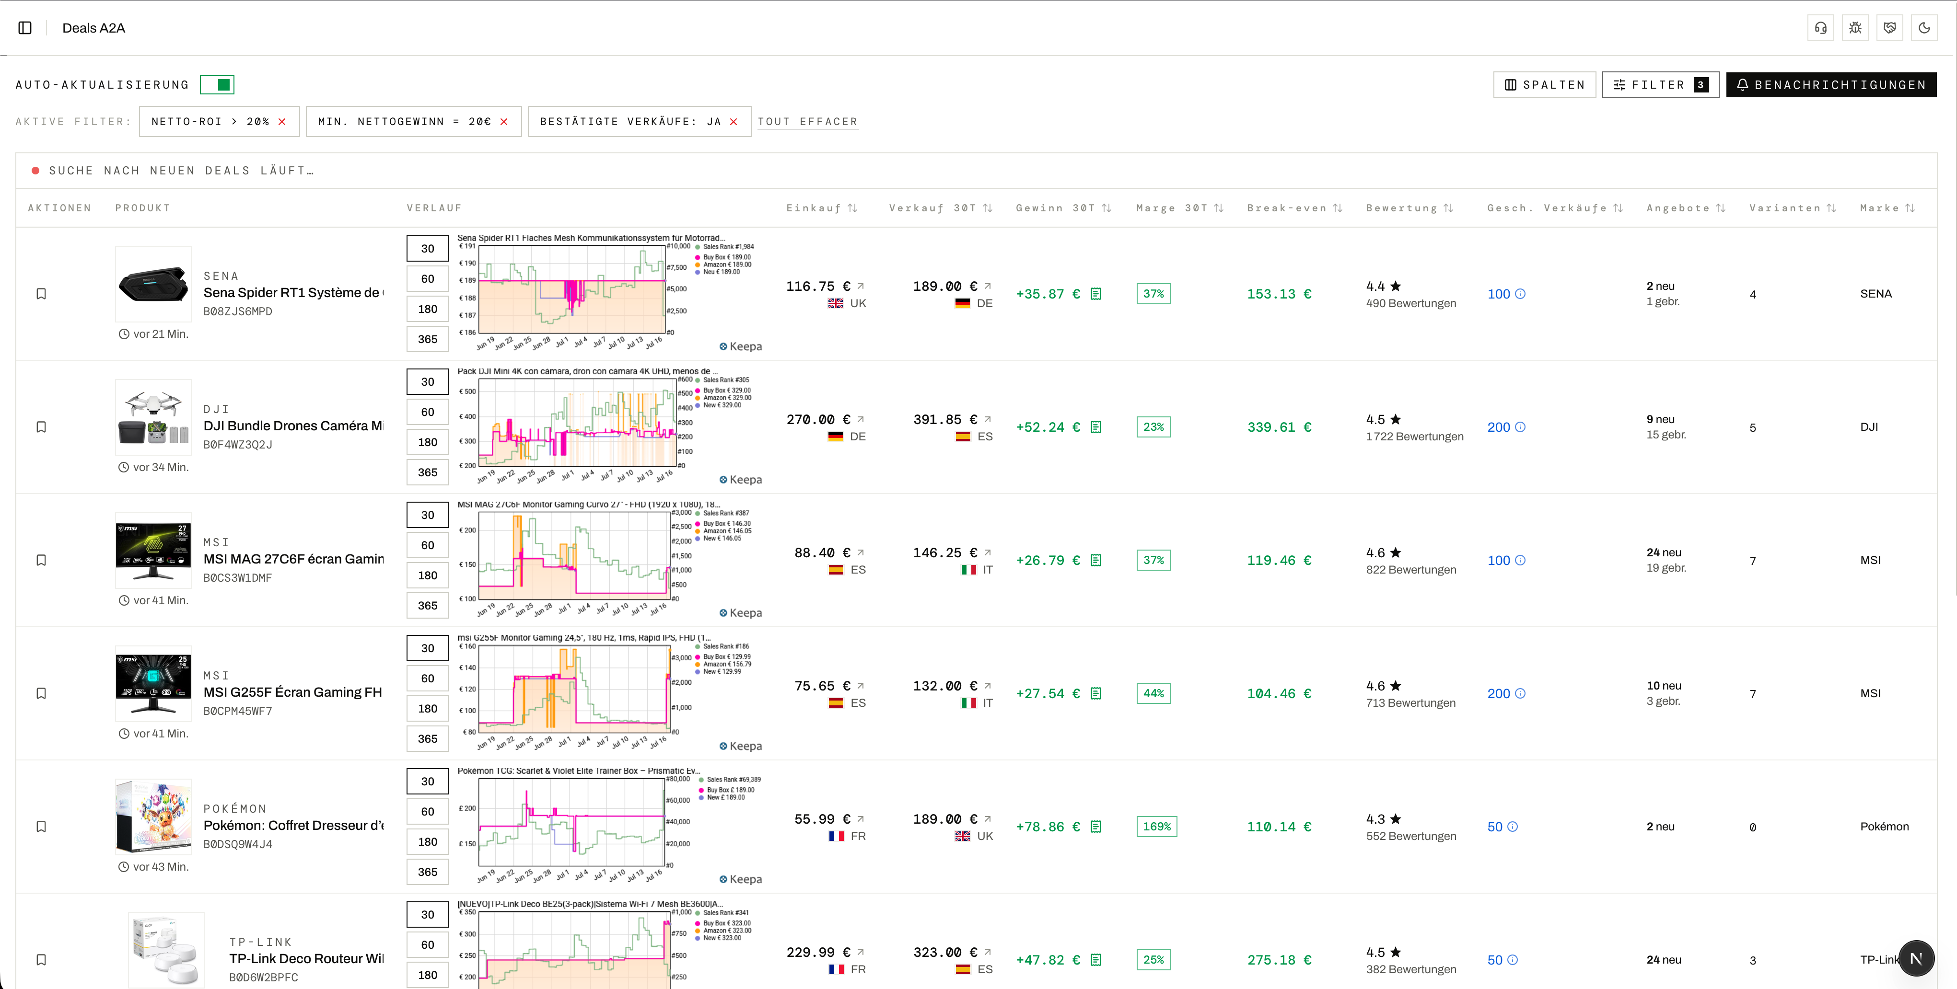Select 365-day range for Sena chart
The width and height of the screenshot is (1957, 989).
tap(428, 339)
